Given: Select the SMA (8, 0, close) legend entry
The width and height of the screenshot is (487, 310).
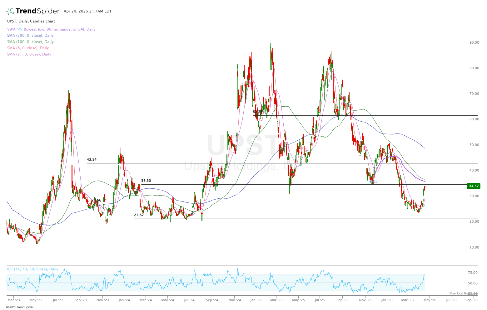Looking at the screenshot, I should (x=28, y=48).
